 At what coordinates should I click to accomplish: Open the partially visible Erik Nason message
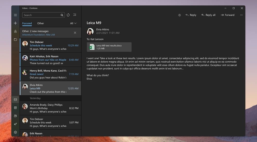[x=50, y=133]
